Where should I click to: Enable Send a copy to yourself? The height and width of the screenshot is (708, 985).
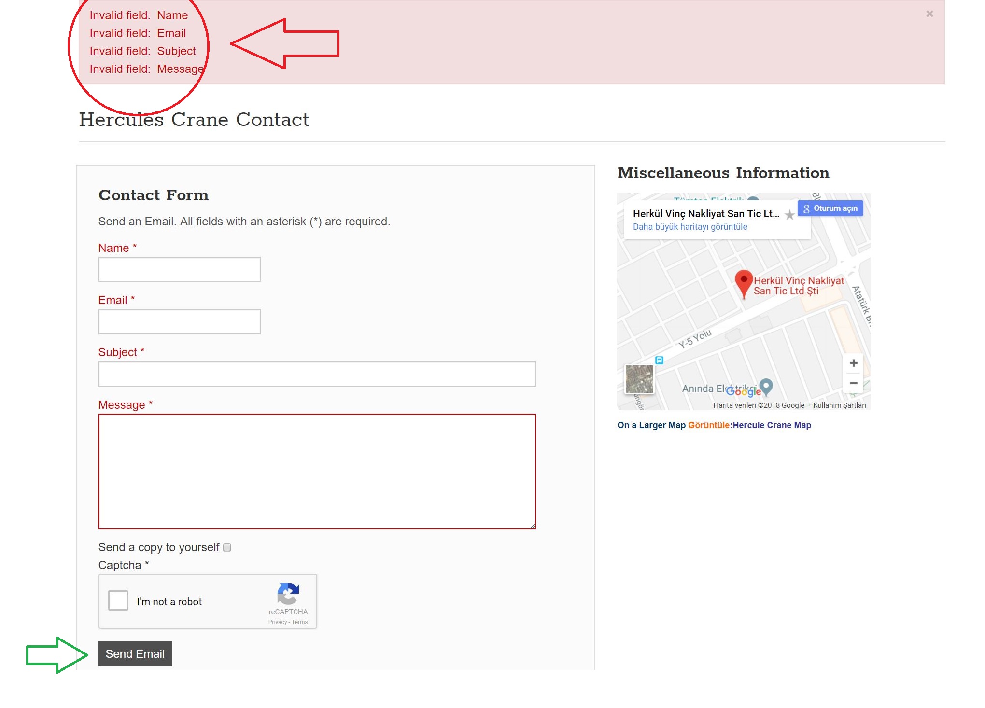click(x=227, y=547)
